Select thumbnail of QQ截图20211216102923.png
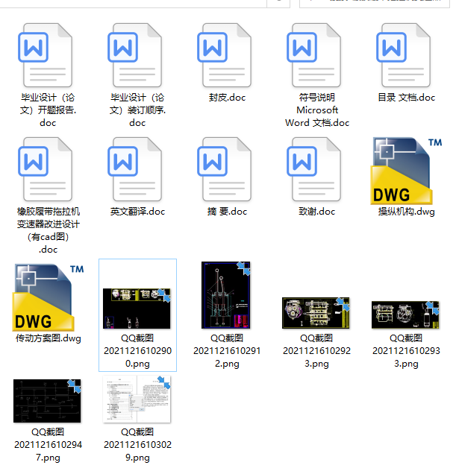The height and width of the screenshot is (471, 459). pos(316,313)
